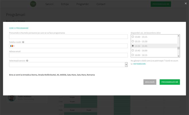This screenshot has height=115, width=189.
Task: Click the time list scroll up arrow
Action: pos(178,36)
